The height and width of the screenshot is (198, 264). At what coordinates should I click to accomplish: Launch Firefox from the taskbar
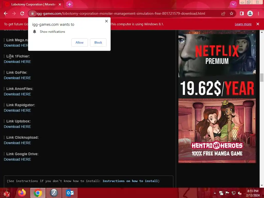[22, 193]
